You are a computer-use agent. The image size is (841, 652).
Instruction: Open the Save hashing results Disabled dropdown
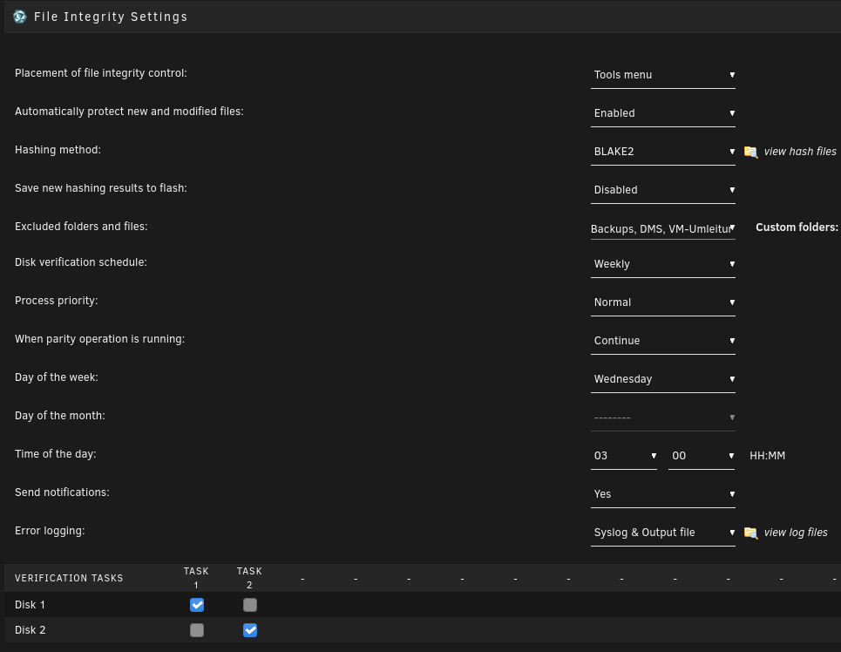pos(663,190)
